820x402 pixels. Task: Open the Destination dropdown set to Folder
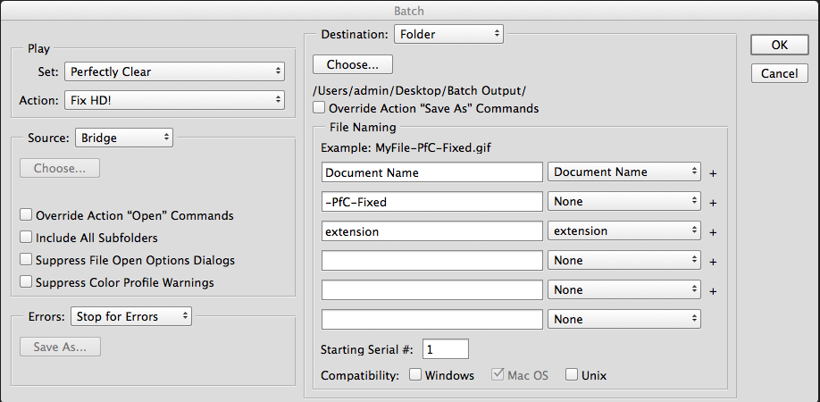(x=448, y=35)
